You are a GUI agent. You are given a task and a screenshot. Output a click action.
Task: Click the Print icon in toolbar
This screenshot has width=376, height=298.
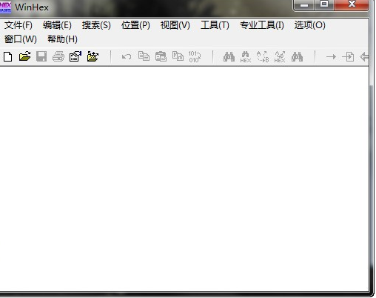pyautogui.click(x=58, y=56)
